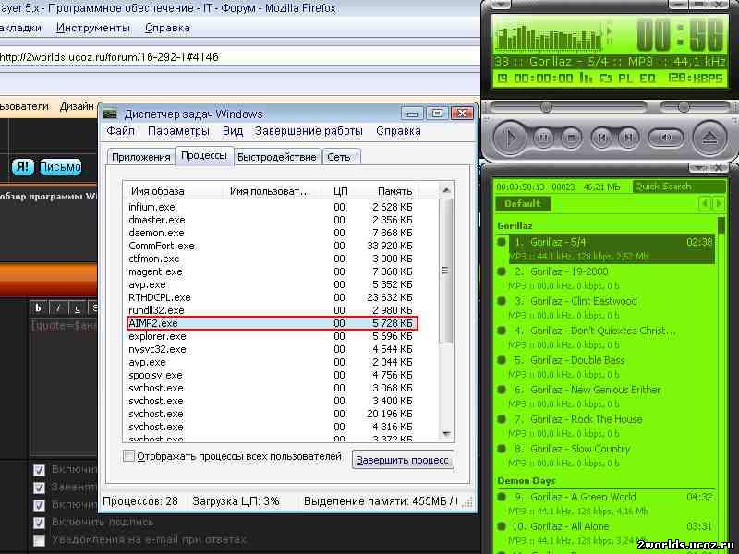Open the Вид menu in Task Manager
Image resolution: width=739 pixels, height=554 pixels.
(x=233, y=131)
